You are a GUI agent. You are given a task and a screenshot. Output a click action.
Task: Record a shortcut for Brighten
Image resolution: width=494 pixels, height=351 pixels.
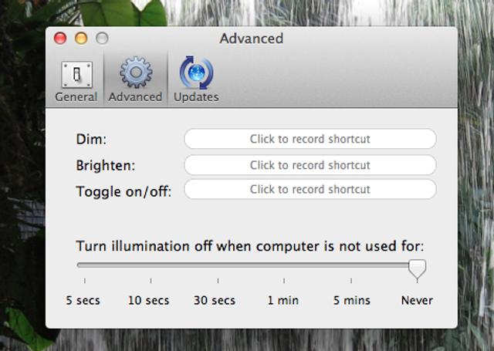310,165
